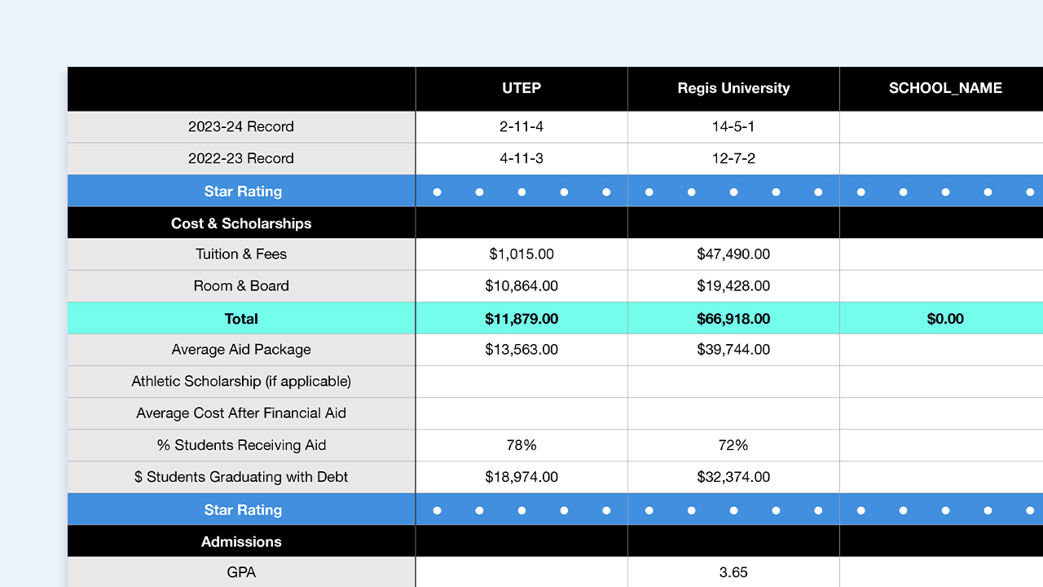The image size is (1043, 587).
Task: Select the Total row label
Action: [x=241, y=318]
